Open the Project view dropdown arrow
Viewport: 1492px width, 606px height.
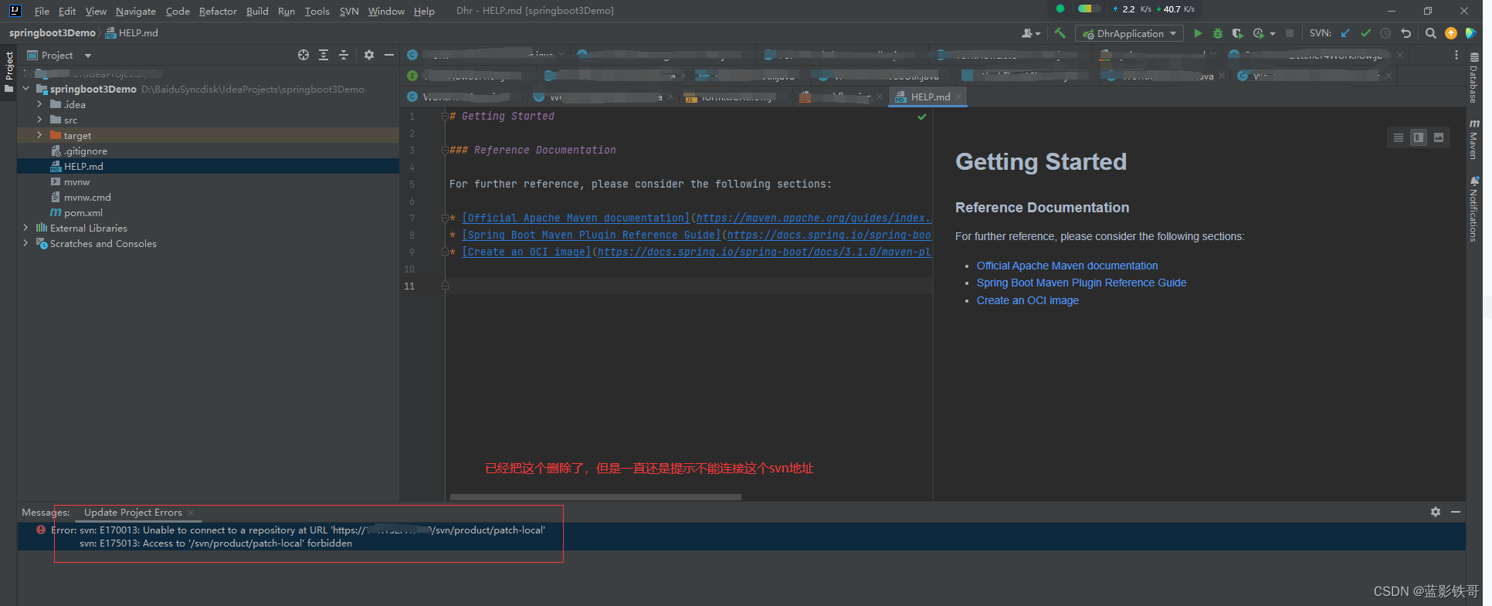pos(88,56)
